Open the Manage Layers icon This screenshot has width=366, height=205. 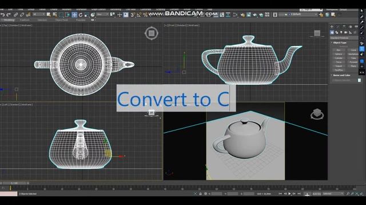(275, 15)
